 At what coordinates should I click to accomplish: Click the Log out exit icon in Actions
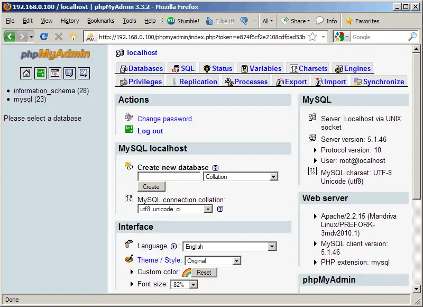129,129
